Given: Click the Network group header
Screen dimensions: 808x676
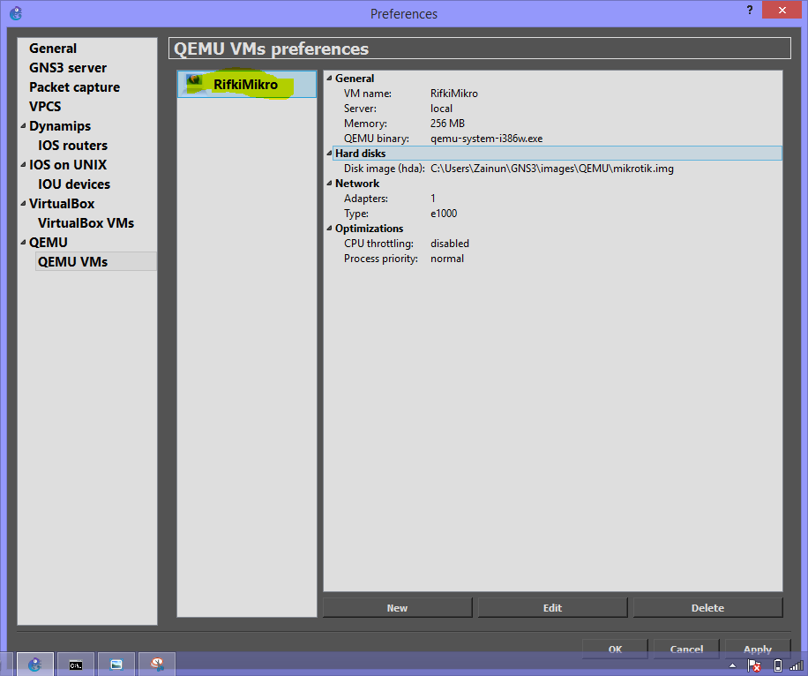Looking at the screenshot, I should pyautogui.click(x=357, y=184).
